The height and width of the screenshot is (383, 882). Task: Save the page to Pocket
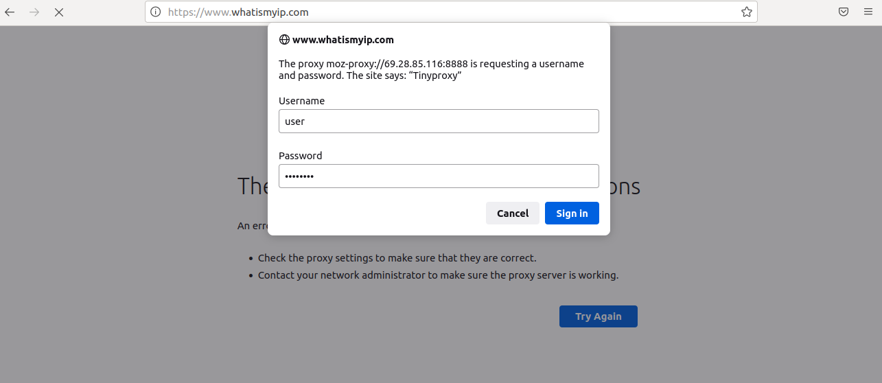(x=844, y=12)
